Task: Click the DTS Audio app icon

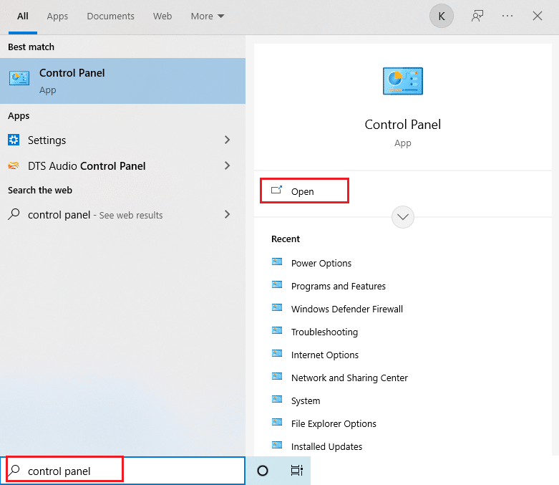Action: coord(14,165)
